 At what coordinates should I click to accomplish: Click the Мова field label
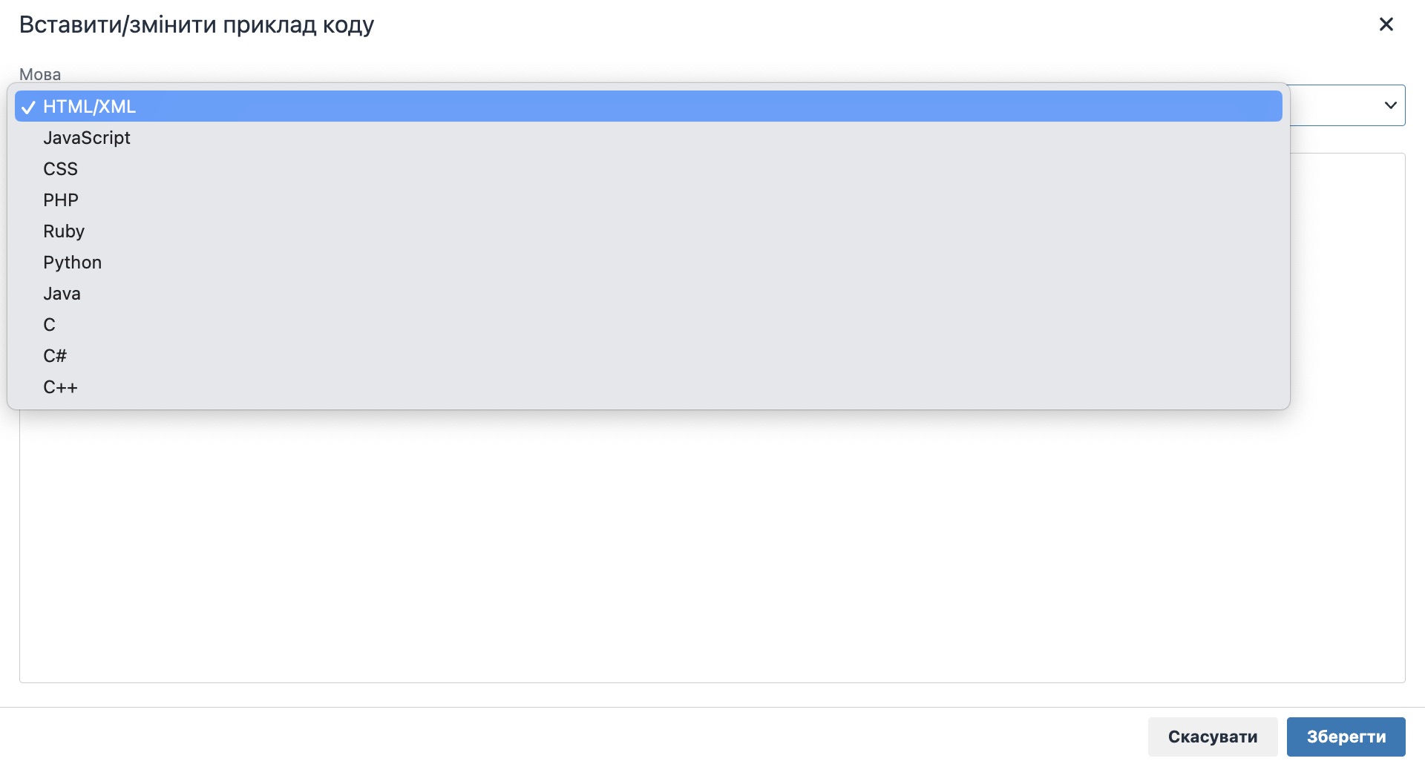(40, 74)
